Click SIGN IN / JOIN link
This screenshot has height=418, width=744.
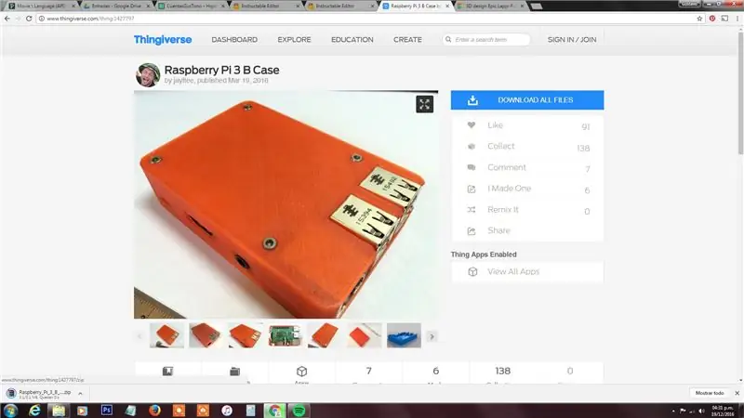(x=572, y=40)
